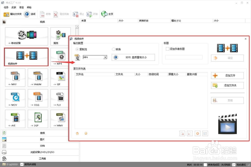
Task: Choose the -> WMV conversion tile
Action: click(60, 119)
